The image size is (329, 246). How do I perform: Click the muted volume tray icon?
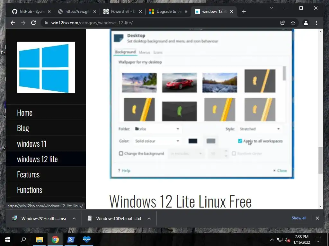(288, 240)
